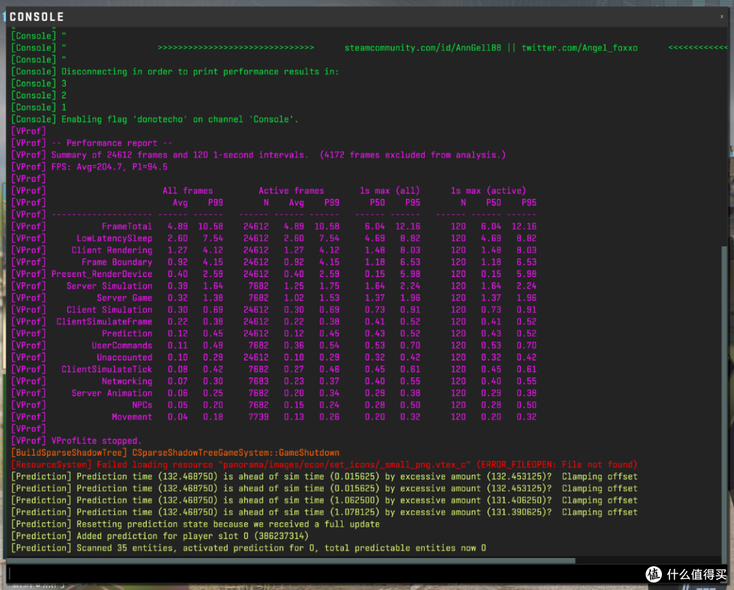734x590 pixels.
Task: Click the 'Server Simulation' row label
Action: coord(109,286)
